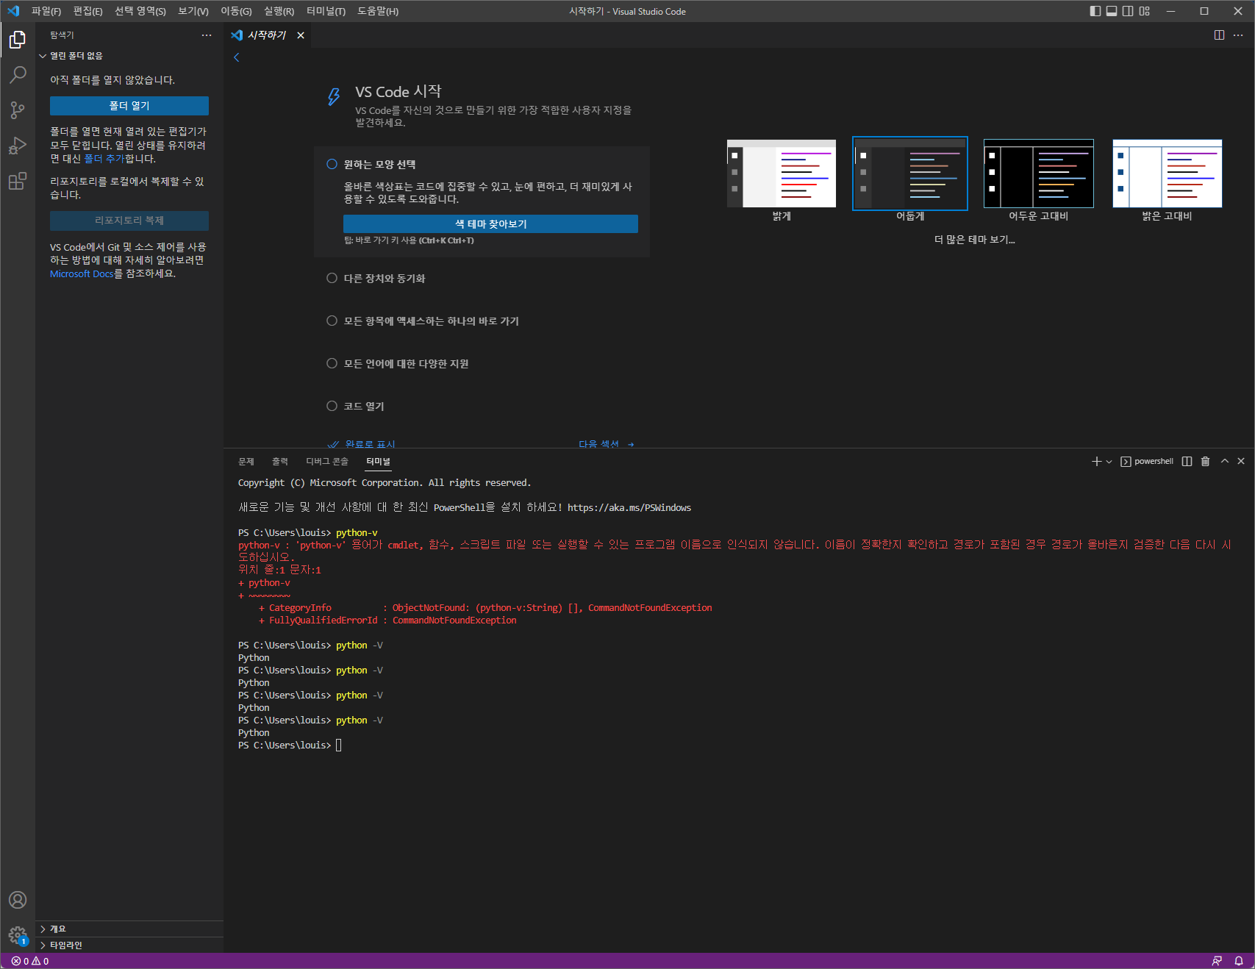The width and height of the screenshot is (1255, 969).
Task: Open the Manage gear icon
Action: click(x=18, y=935)
